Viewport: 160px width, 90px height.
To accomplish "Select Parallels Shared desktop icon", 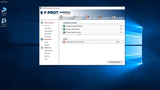I will [x=4, y=11].
